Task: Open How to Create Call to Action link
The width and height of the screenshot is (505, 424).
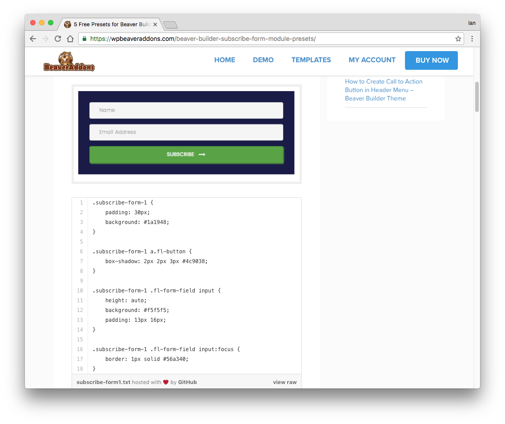Action: click(384, 90)
